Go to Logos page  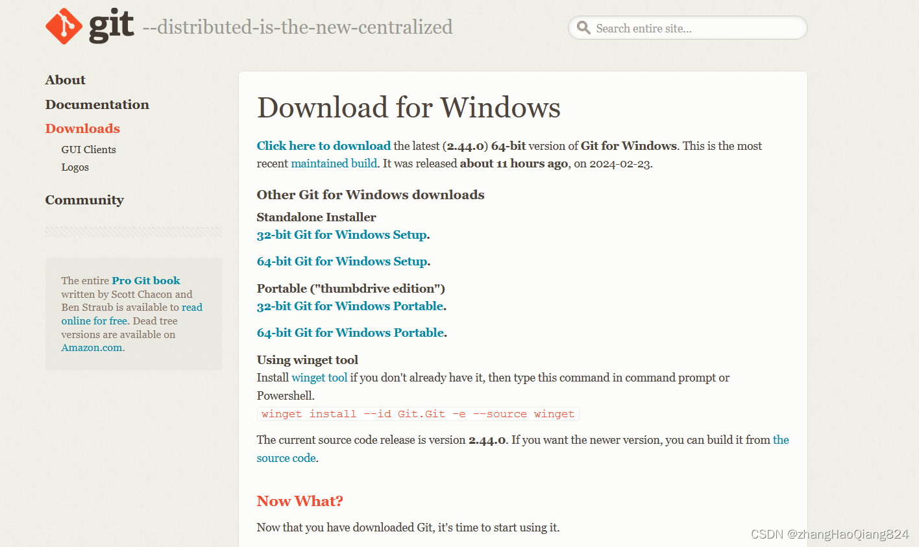[x=75, y=167]
